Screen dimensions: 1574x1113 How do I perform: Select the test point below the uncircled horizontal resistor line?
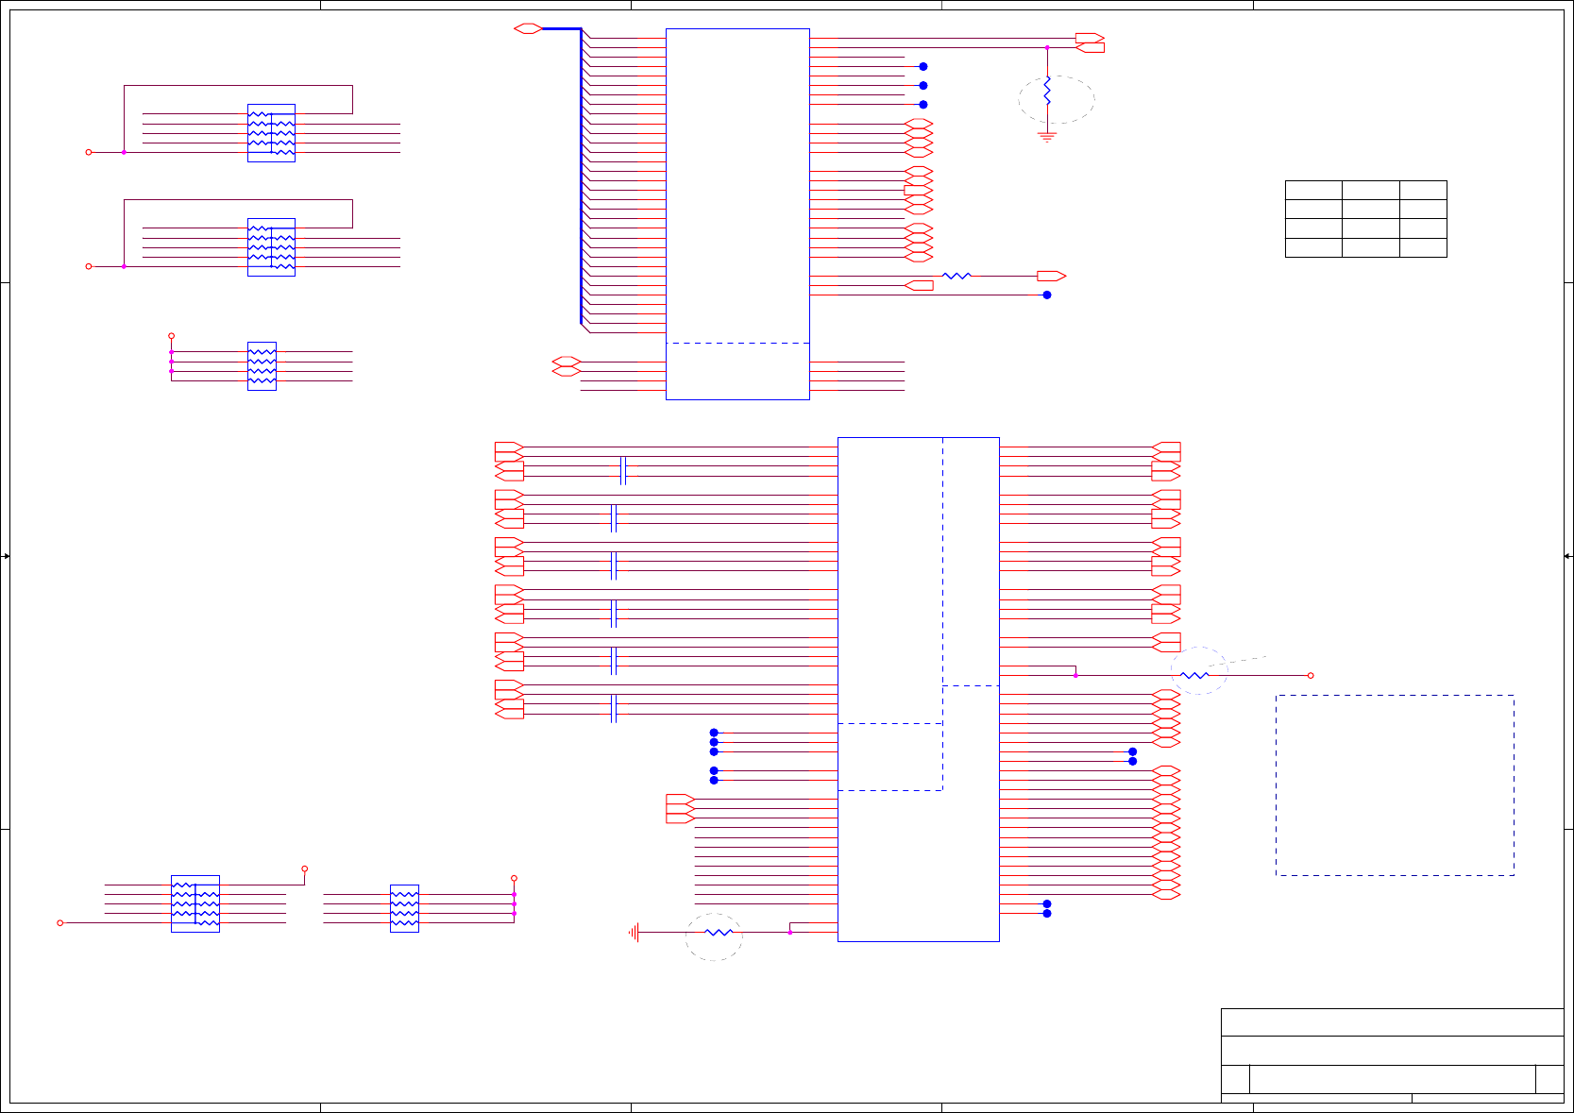click(x=1047, y=295)
